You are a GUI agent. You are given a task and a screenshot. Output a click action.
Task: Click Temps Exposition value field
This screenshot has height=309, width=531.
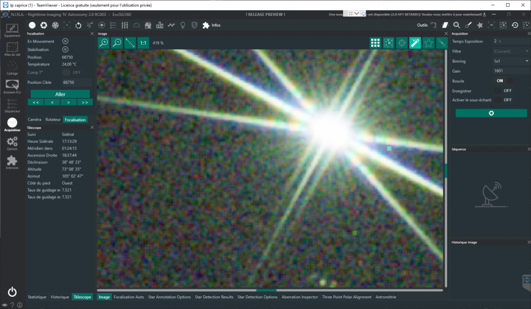click(511, 41)
